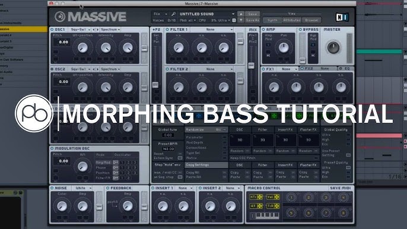Switch to the Browser view
This screenshot has width=407, height=229.
coord(311,20)
